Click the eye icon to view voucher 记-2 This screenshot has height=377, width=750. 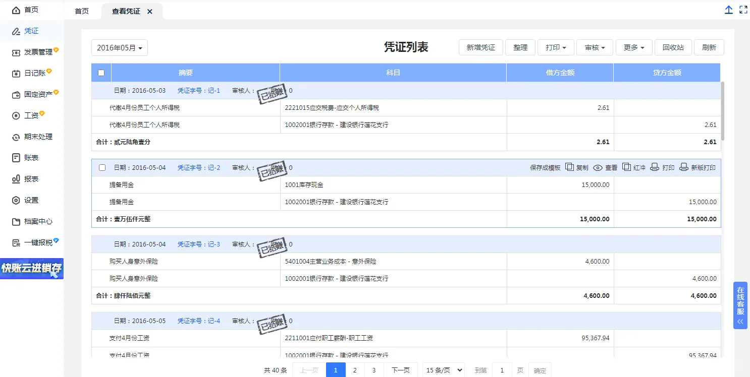598,167
